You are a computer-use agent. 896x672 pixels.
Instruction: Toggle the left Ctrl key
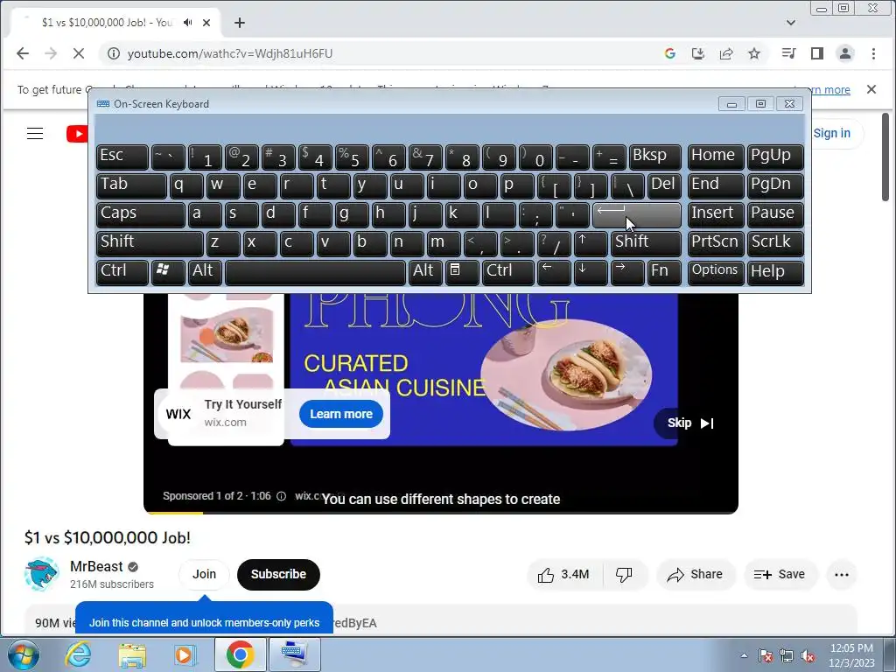pyautogui.click(x=122, y=272)
